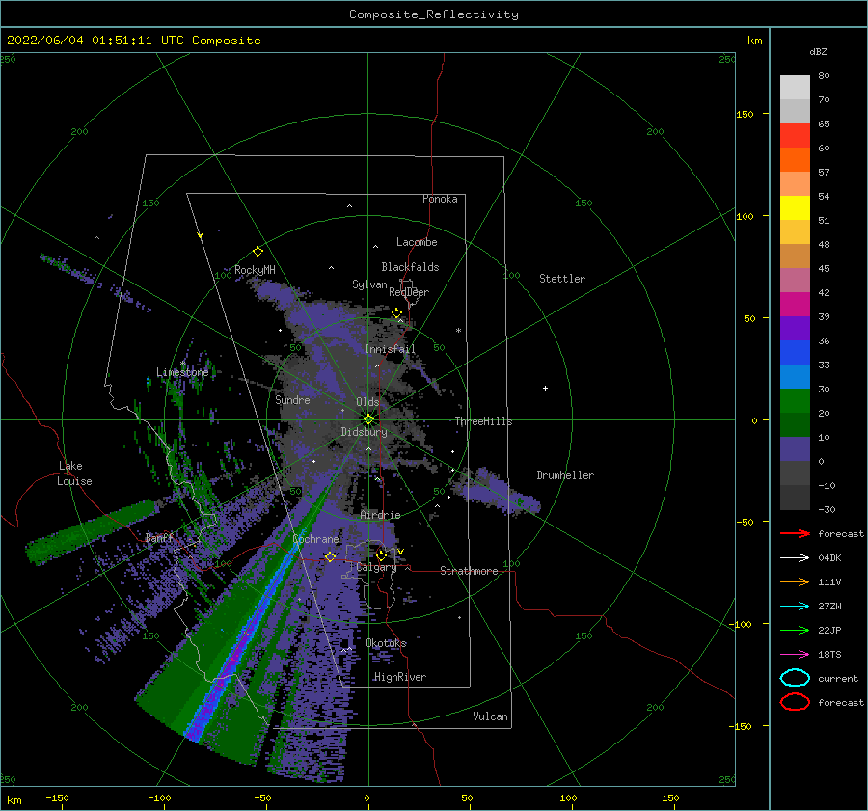
Task: Click the 'current' legend label
Action: [838, 678]
